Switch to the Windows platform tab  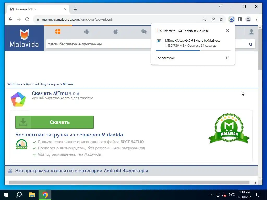coord(58,32)
